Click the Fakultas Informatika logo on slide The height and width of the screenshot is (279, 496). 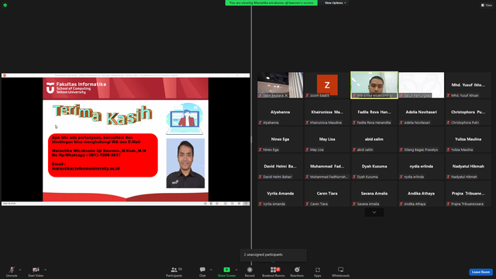click(x=76, y=88)
